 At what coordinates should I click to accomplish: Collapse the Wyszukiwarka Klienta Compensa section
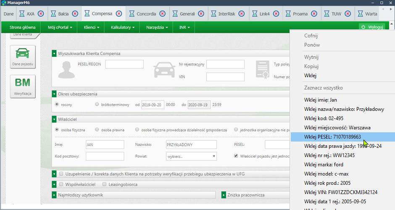click(x=54, y=53)
